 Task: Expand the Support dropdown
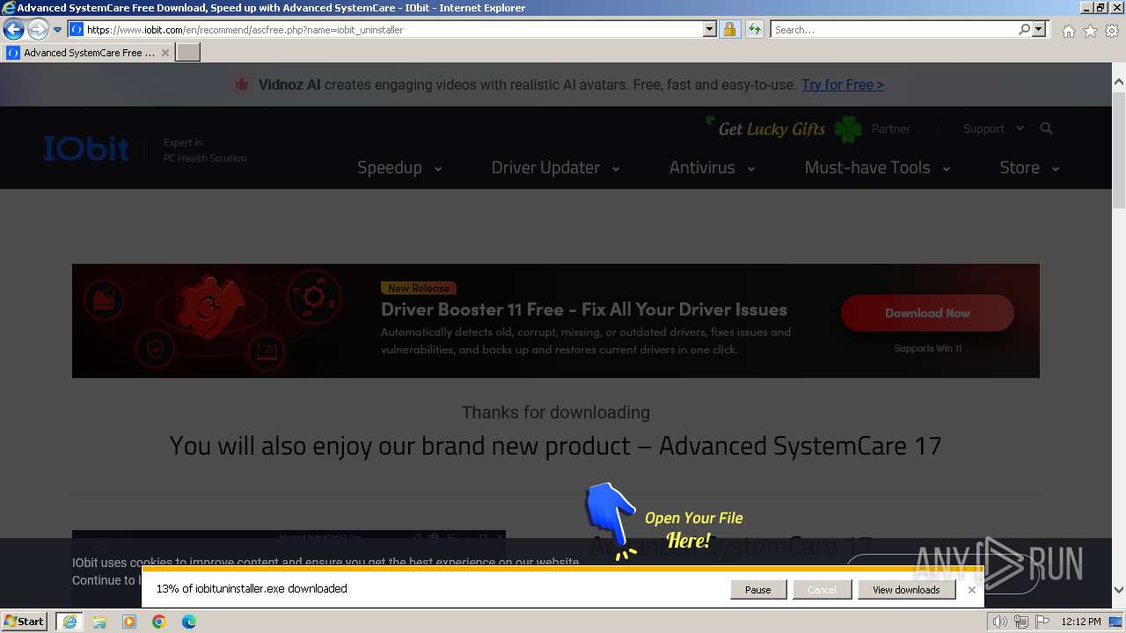point(993,128)
